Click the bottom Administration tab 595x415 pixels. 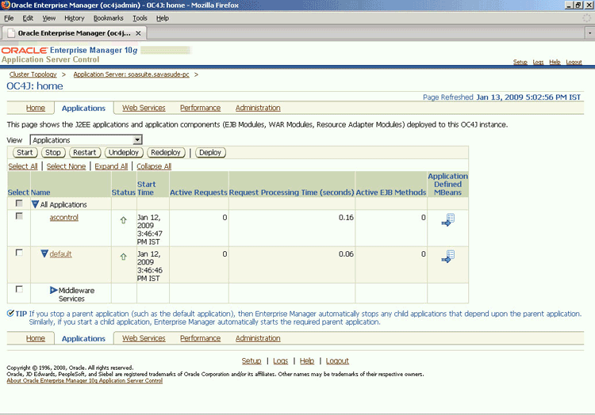pos(258,338)
